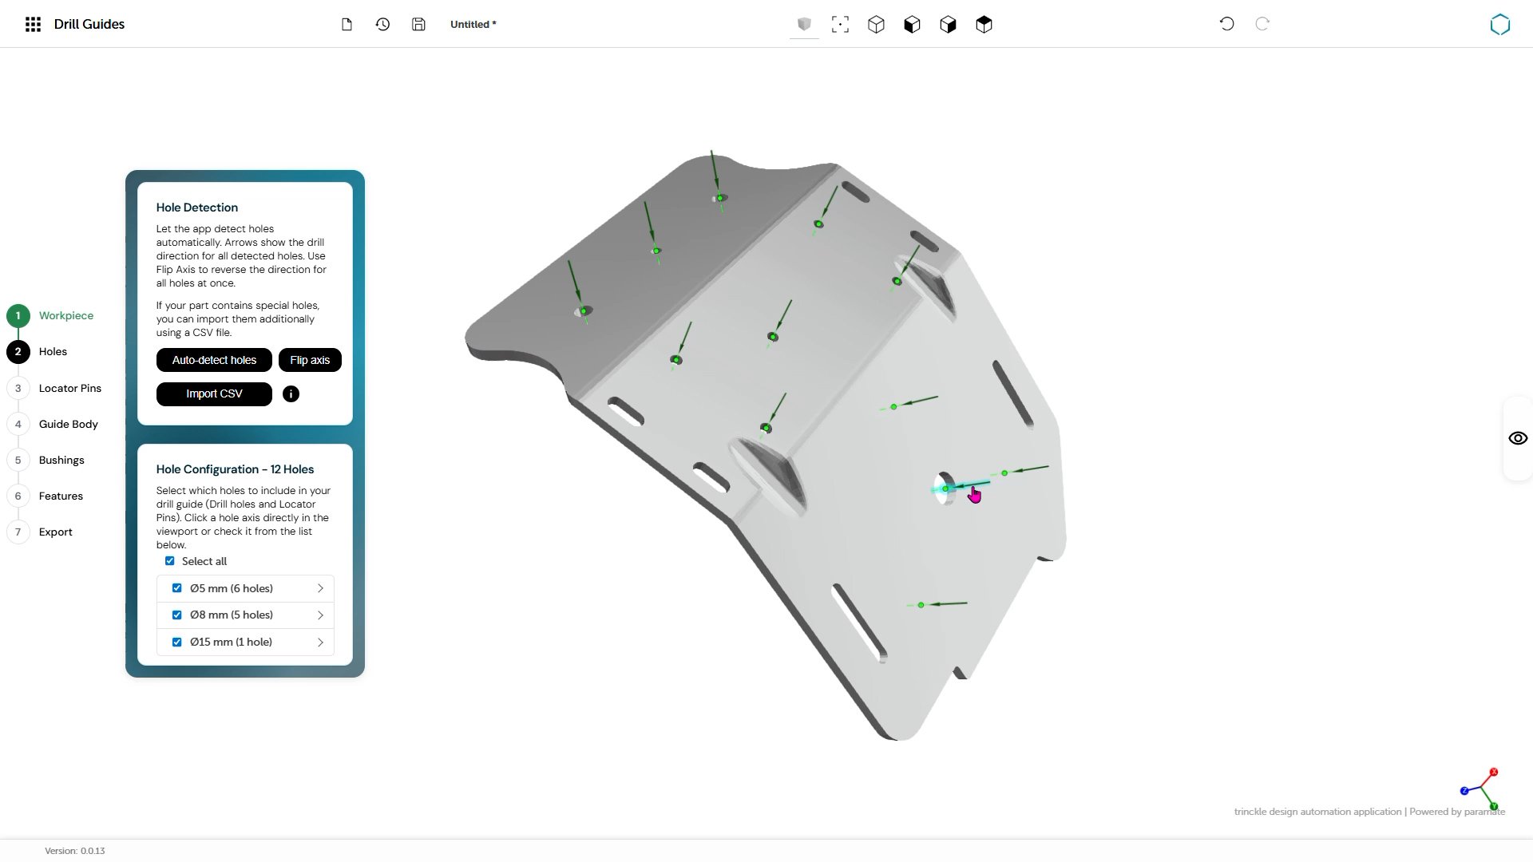
Task: Go to step 2 Holes
Action: 38,352
